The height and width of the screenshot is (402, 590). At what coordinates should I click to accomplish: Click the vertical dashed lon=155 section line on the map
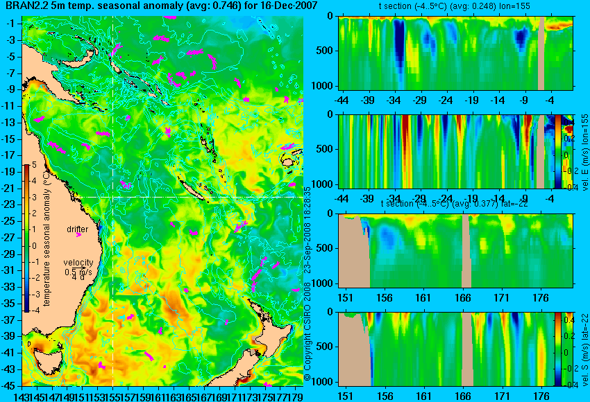pyautogui.click(x=112, y=201)
